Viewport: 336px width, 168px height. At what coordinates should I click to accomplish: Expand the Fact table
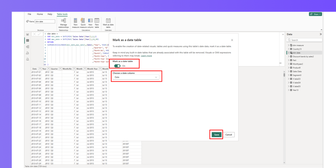click(x=288, y=60)
